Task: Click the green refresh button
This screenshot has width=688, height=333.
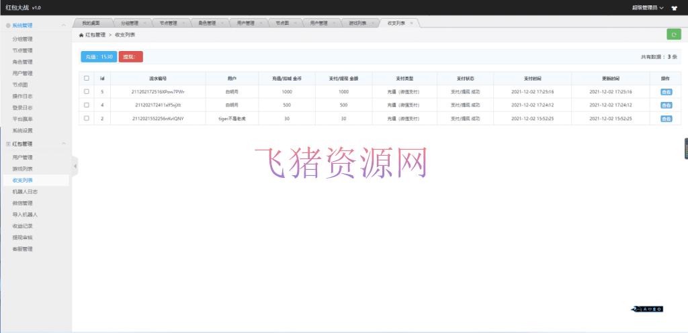Action: 673,35
